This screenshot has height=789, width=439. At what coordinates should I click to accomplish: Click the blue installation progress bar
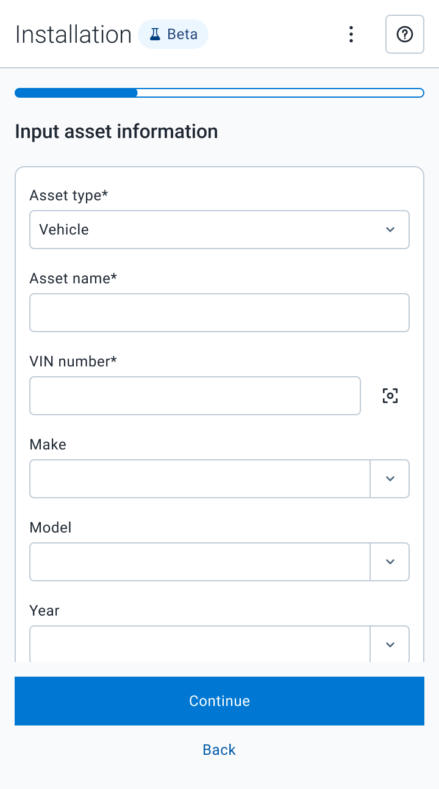tap(220, 93)
